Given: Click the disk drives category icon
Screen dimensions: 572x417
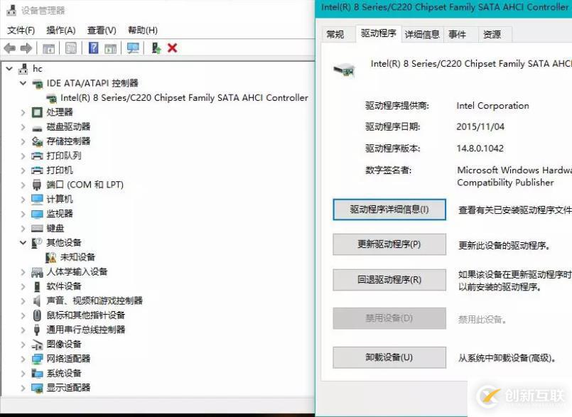Looking at the screenshot, I should point(37,127).
